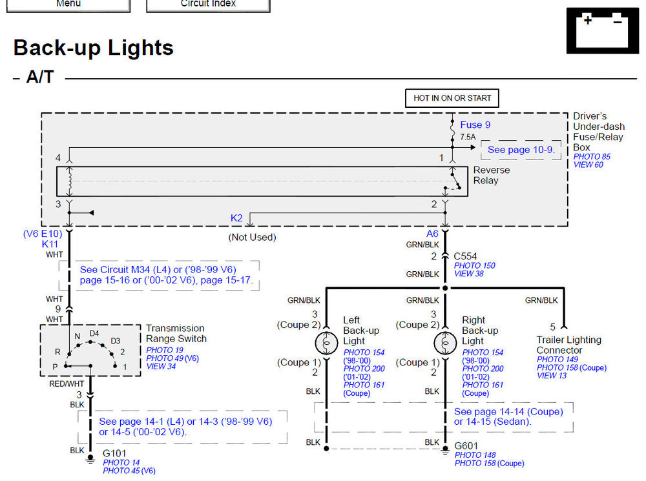Open PHOTO 150 link beside C554
Image resolution: width=646 pixels, height=481 pixels.
tap(474, 265)
